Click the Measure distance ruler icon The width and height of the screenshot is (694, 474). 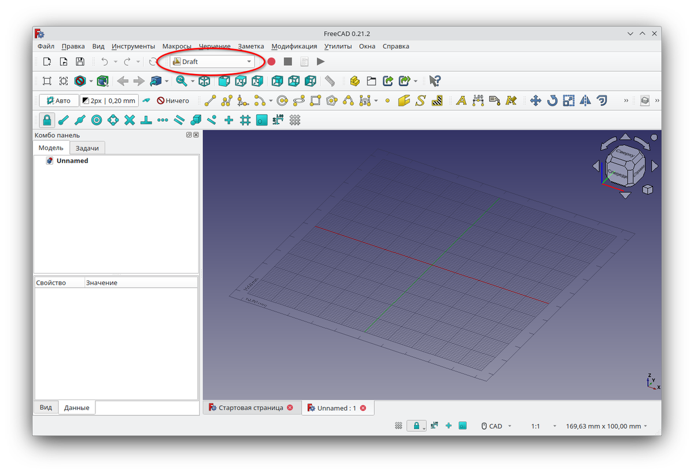click(x=330, y=81)
